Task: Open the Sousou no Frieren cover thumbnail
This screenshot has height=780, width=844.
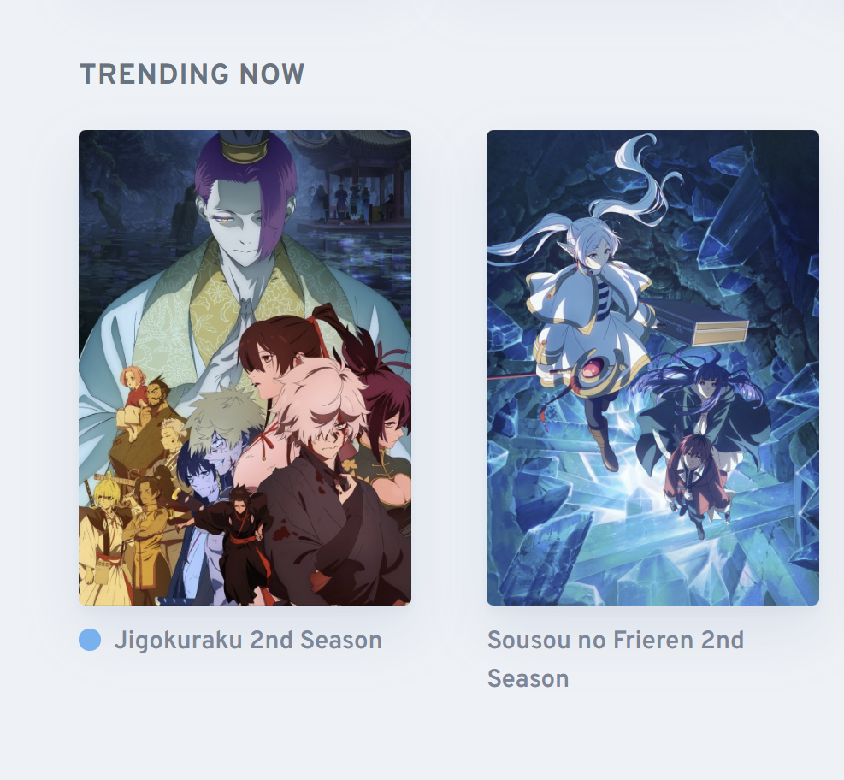Action: click(x=653, y=368)
